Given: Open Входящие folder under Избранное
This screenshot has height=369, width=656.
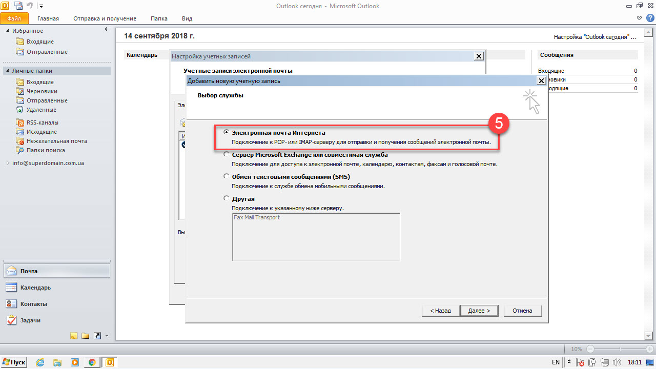Looking at the screenshot, I should 35,42.
